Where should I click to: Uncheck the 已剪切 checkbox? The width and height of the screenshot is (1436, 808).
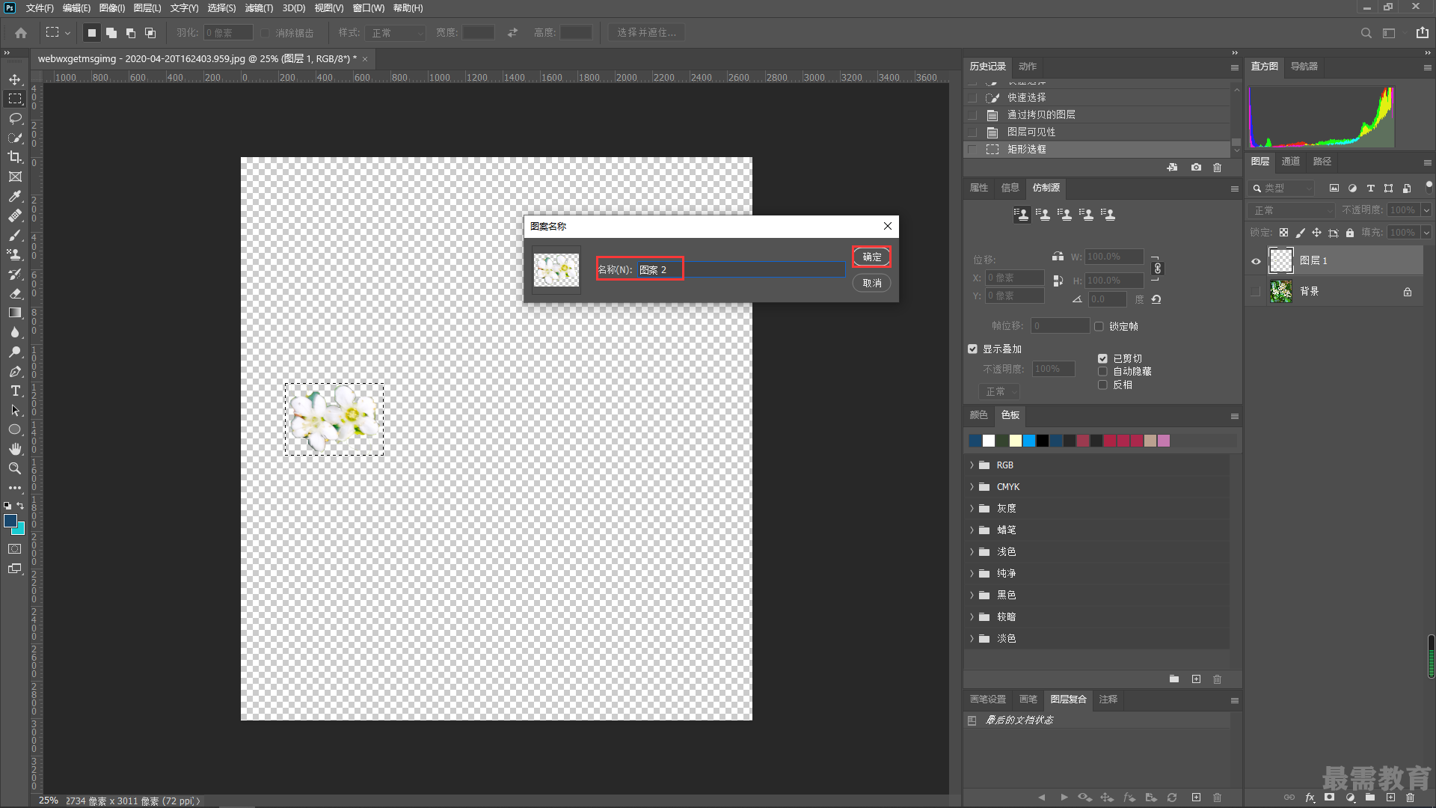pyautogui.click(x=1102, y=358)
